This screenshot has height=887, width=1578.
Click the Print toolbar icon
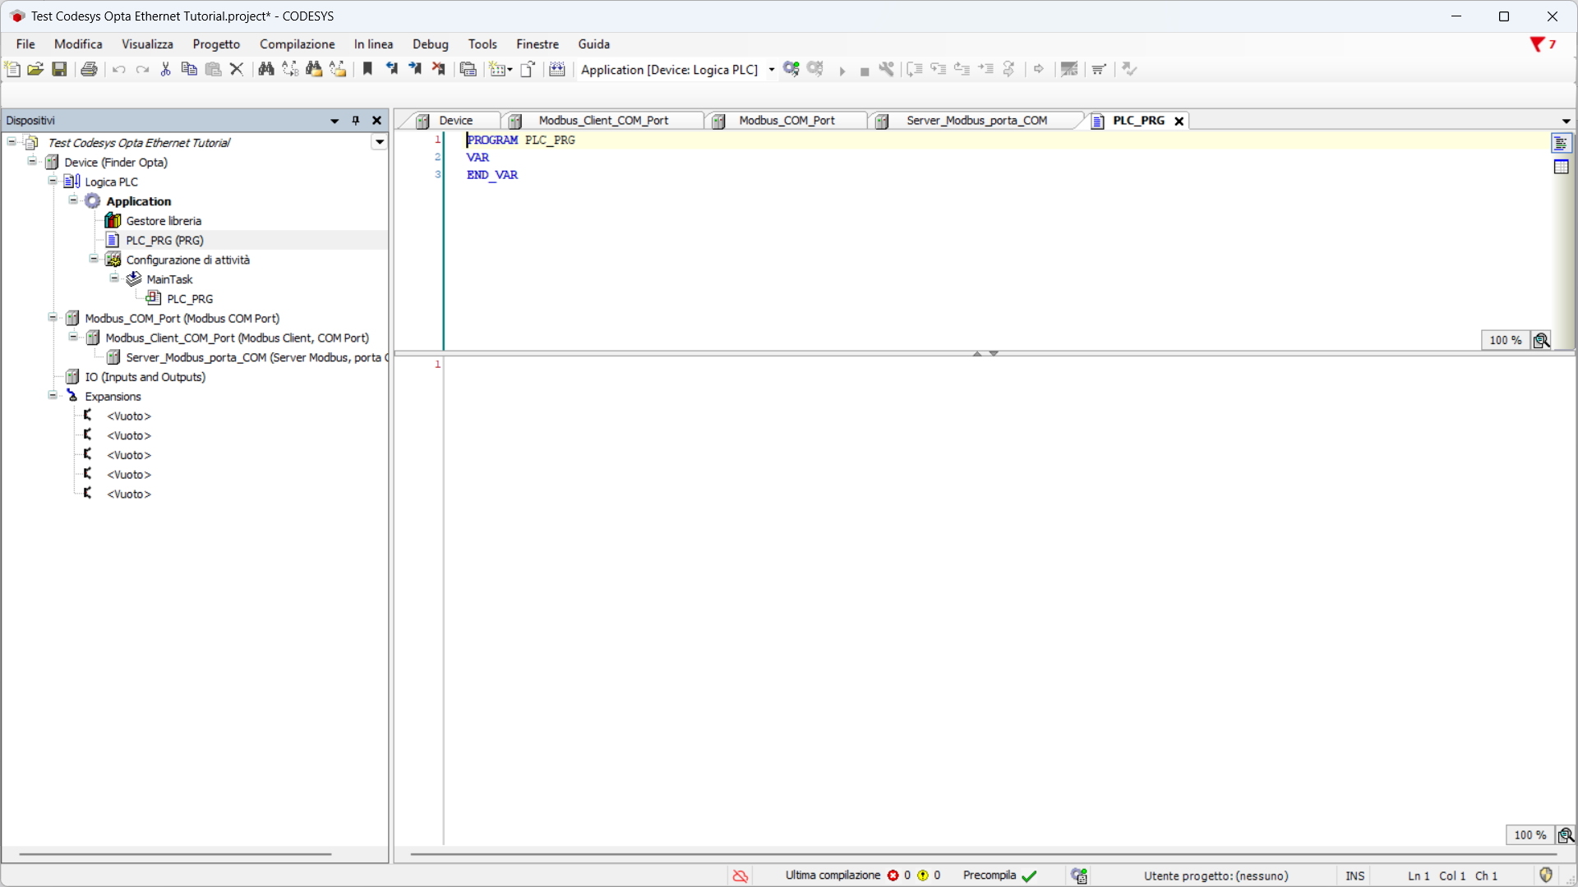(89, 69)
